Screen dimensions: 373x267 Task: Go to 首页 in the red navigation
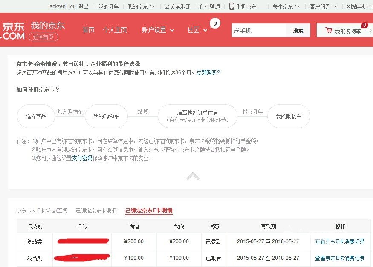pos(89,30)
